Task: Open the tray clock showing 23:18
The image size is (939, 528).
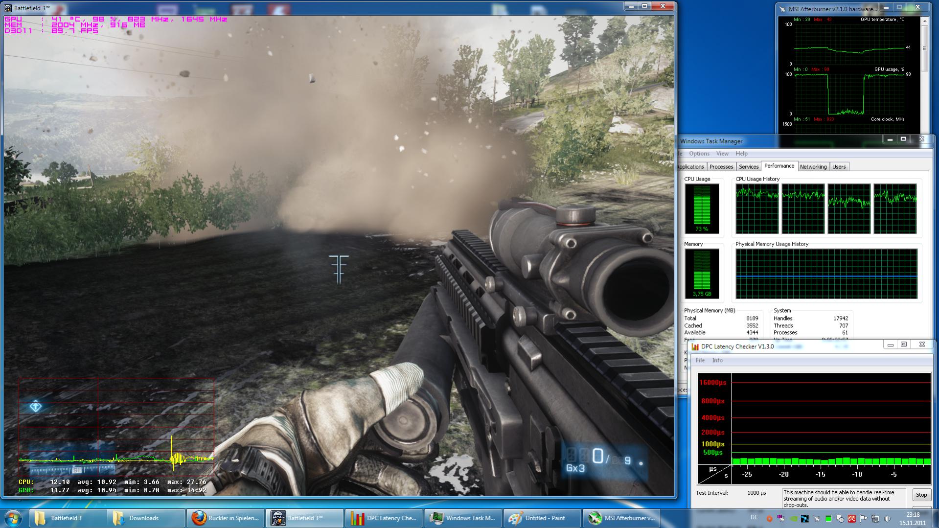Action: [913, 519]
